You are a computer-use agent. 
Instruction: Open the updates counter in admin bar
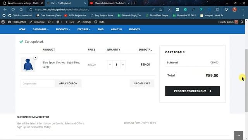pyautogui.click(x=50, y=22)
